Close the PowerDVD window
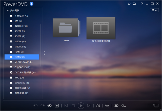The width and height of the screenshot is (162, 111). point(157,4)
